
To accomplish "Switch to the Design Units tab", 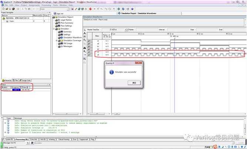I will (25, 80).
